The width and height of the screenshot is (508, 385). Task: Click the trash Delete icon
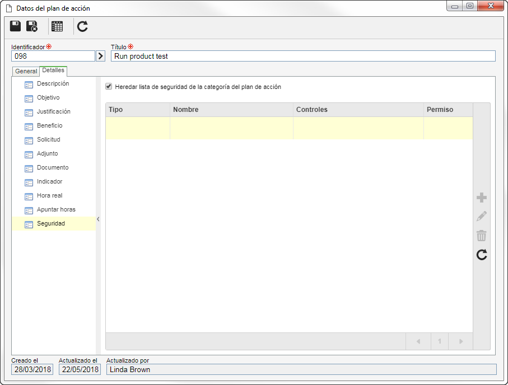click(x=482, y=236)
